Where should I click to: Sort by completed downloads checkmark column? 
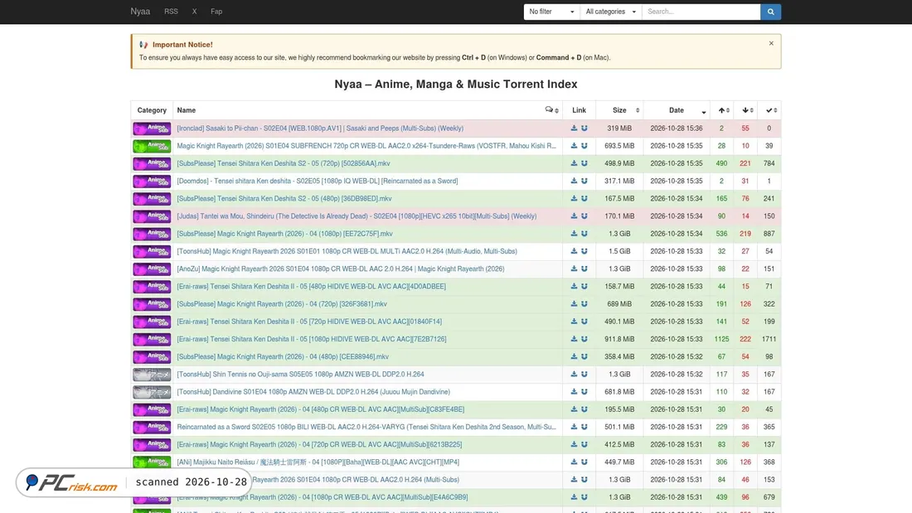click(x=771, y=110)
